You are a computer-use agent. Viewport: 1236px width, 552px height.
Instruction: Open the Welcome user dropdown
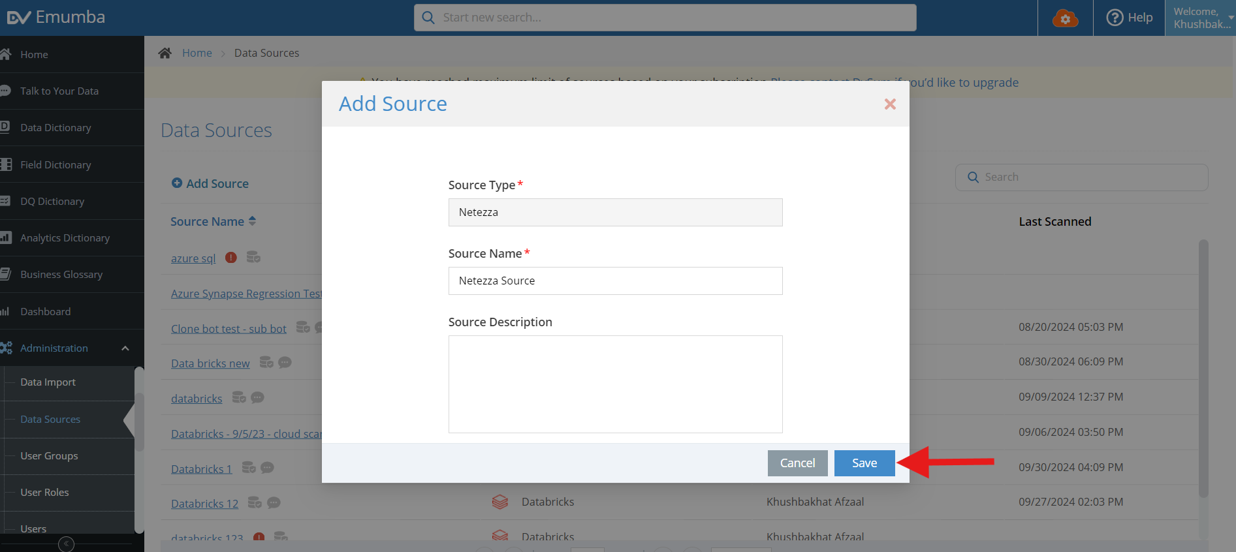pyautogui.click(x=1201, y=18)
